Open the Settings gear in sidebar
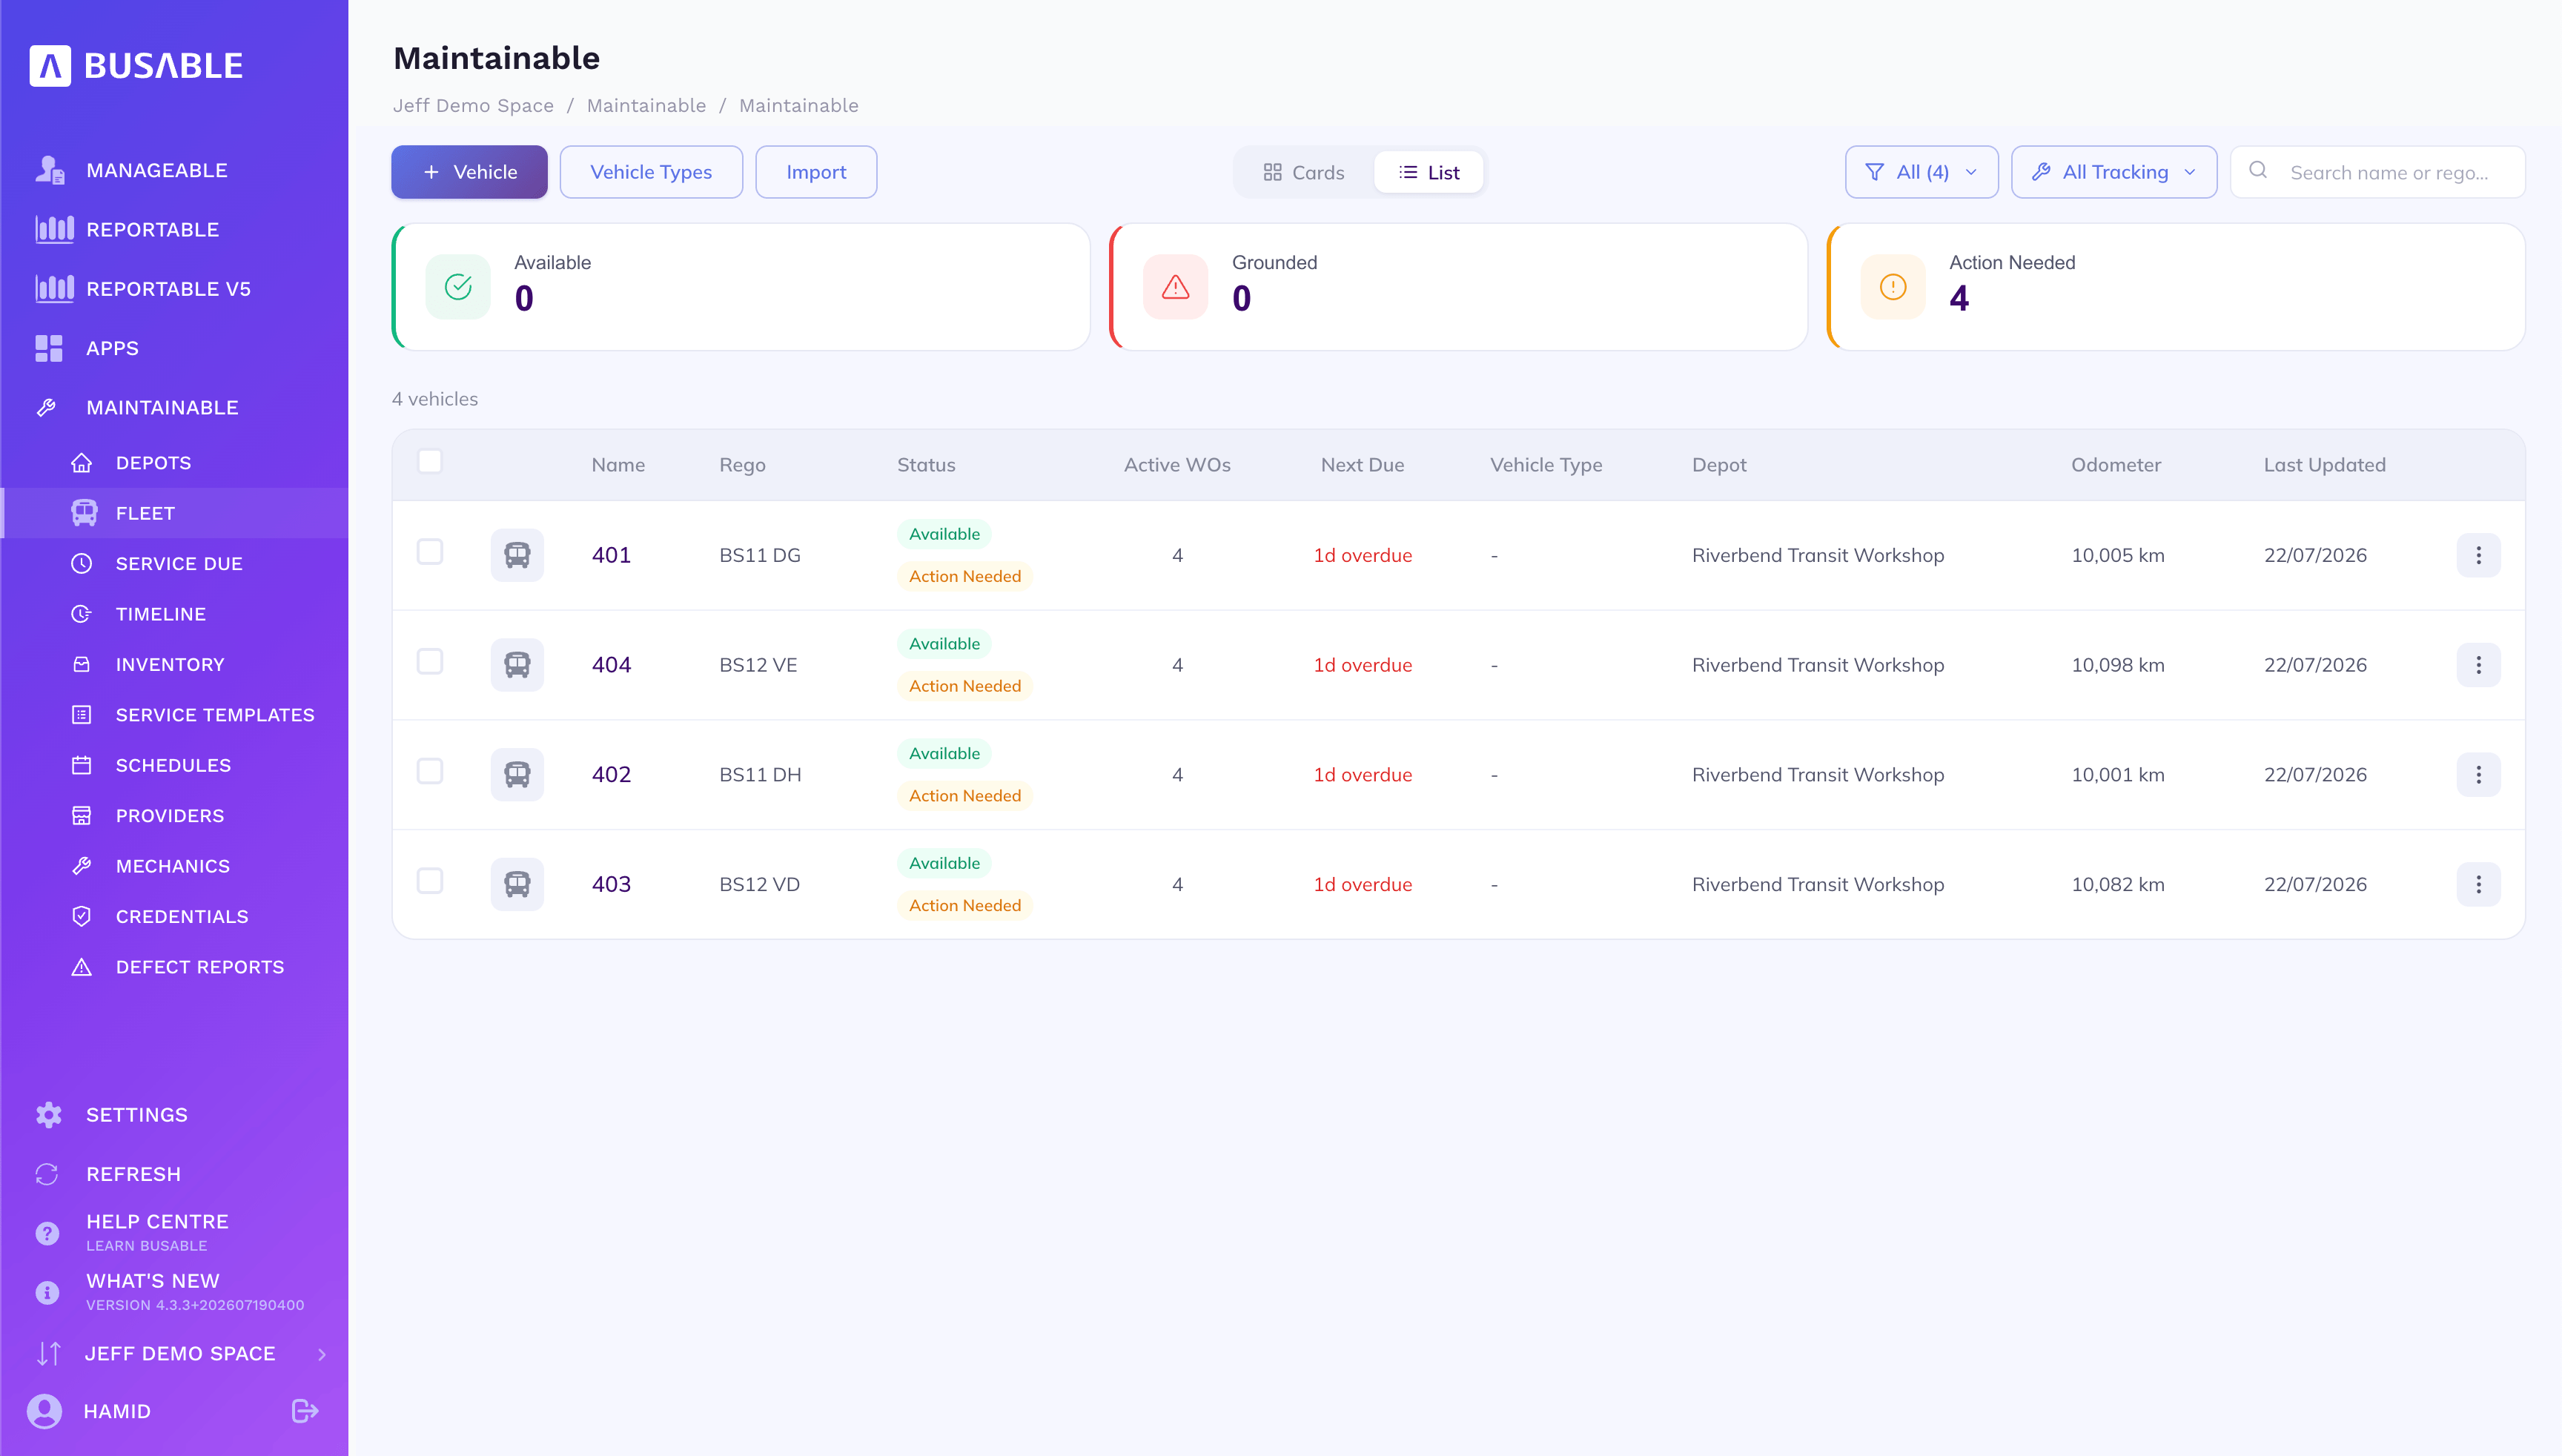Screen dimensions: 2562x1456 pos(48,1115)
